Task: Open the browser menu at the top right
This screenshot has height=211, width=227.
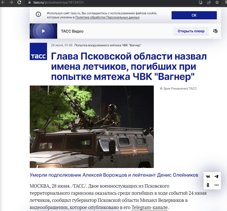Action: tap(226, 2)
